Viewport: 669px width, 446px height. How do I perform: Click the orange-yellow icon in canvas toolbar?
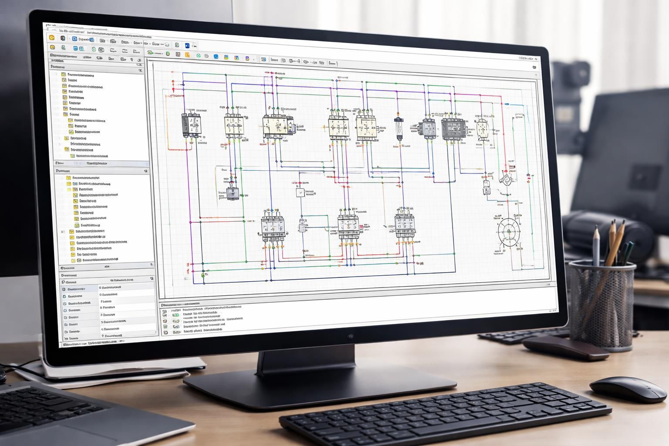[187, 54]
